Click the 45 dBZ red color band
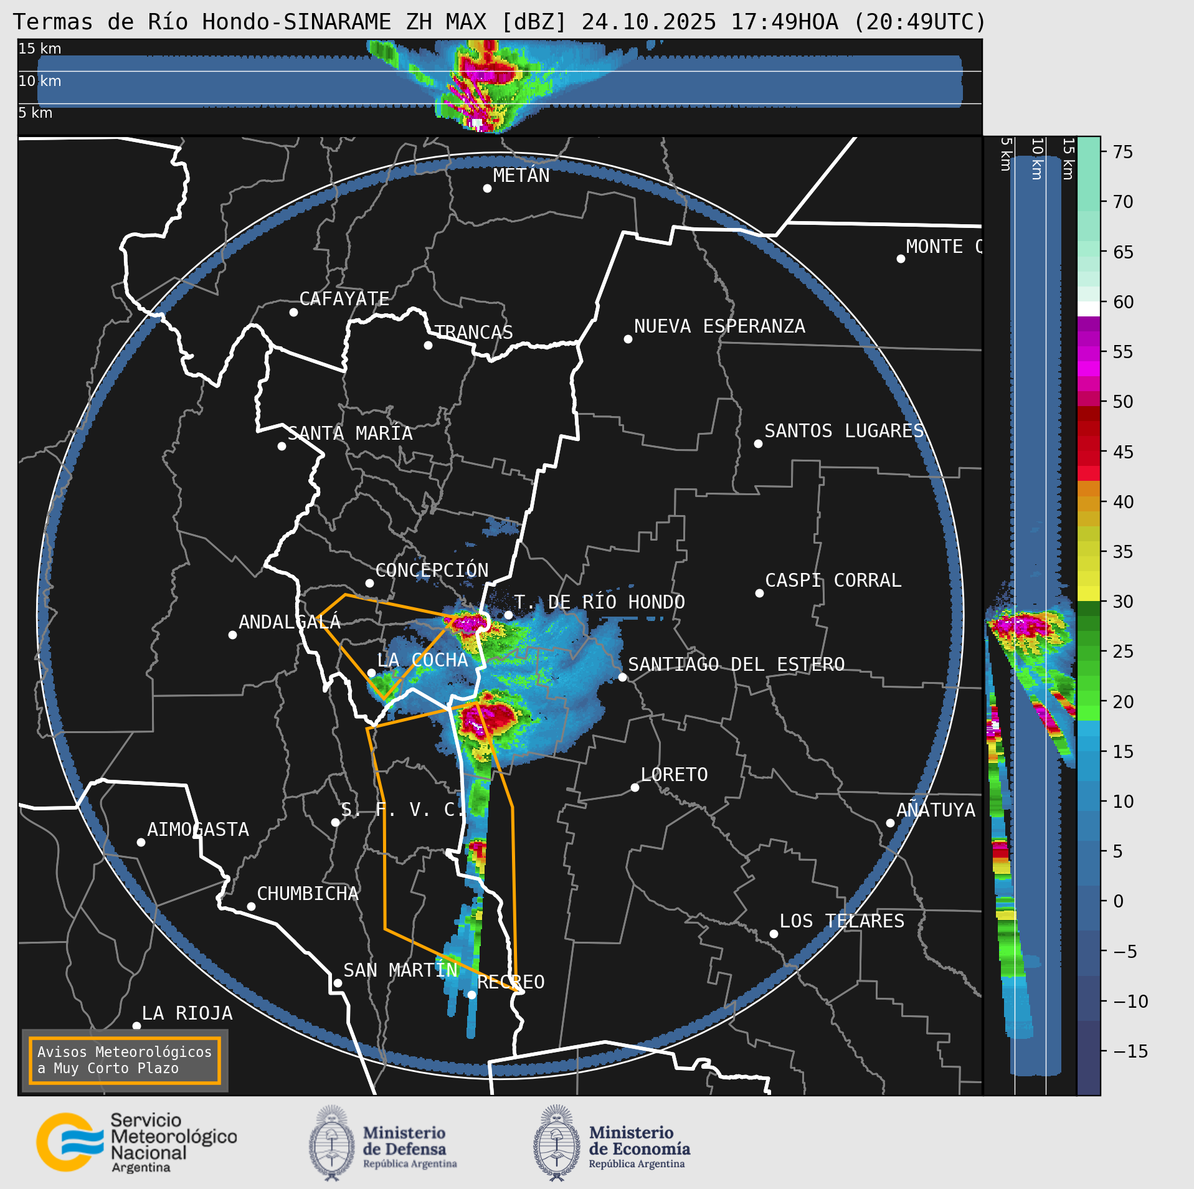 point(1089,458)
